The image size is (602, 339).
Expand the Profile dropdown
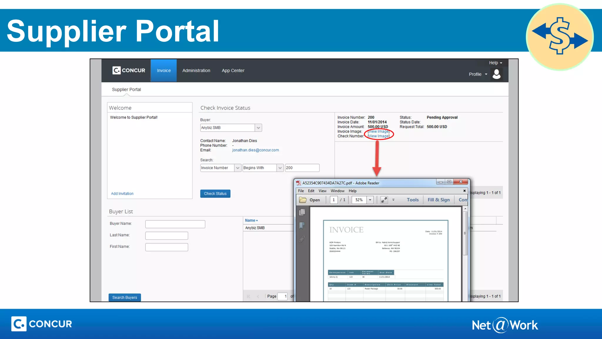[x=478, y=74]
